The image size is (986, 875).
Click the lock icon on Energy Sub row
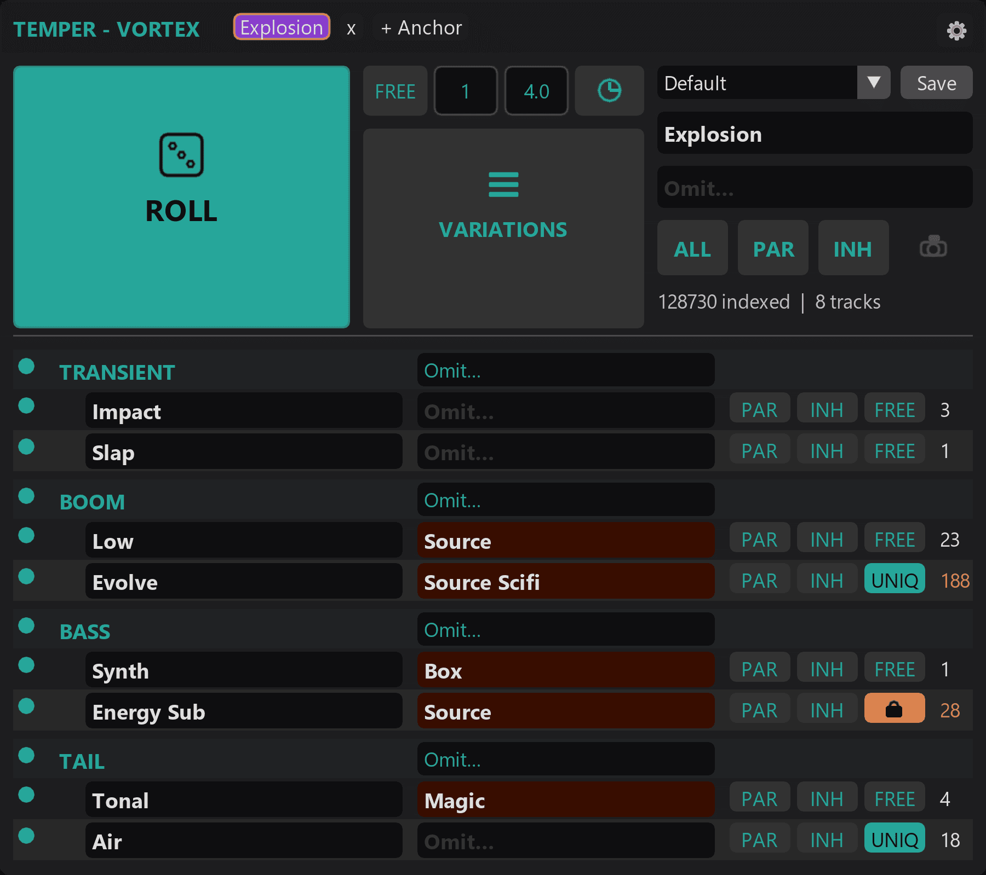[894, 709]
